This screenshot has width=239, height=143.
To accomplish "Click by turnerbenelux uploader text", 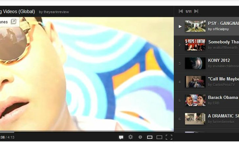I will pyautogui.click(x=221, y=122).
